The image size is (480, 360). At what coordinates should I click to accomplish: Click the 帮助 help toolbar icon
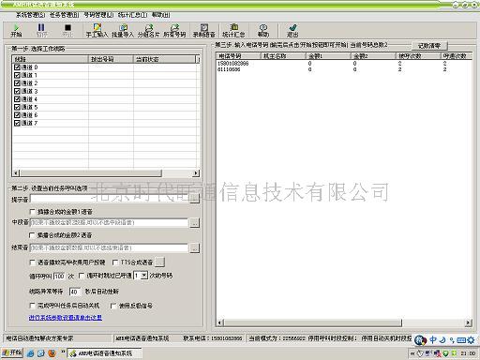pos(263,30)
